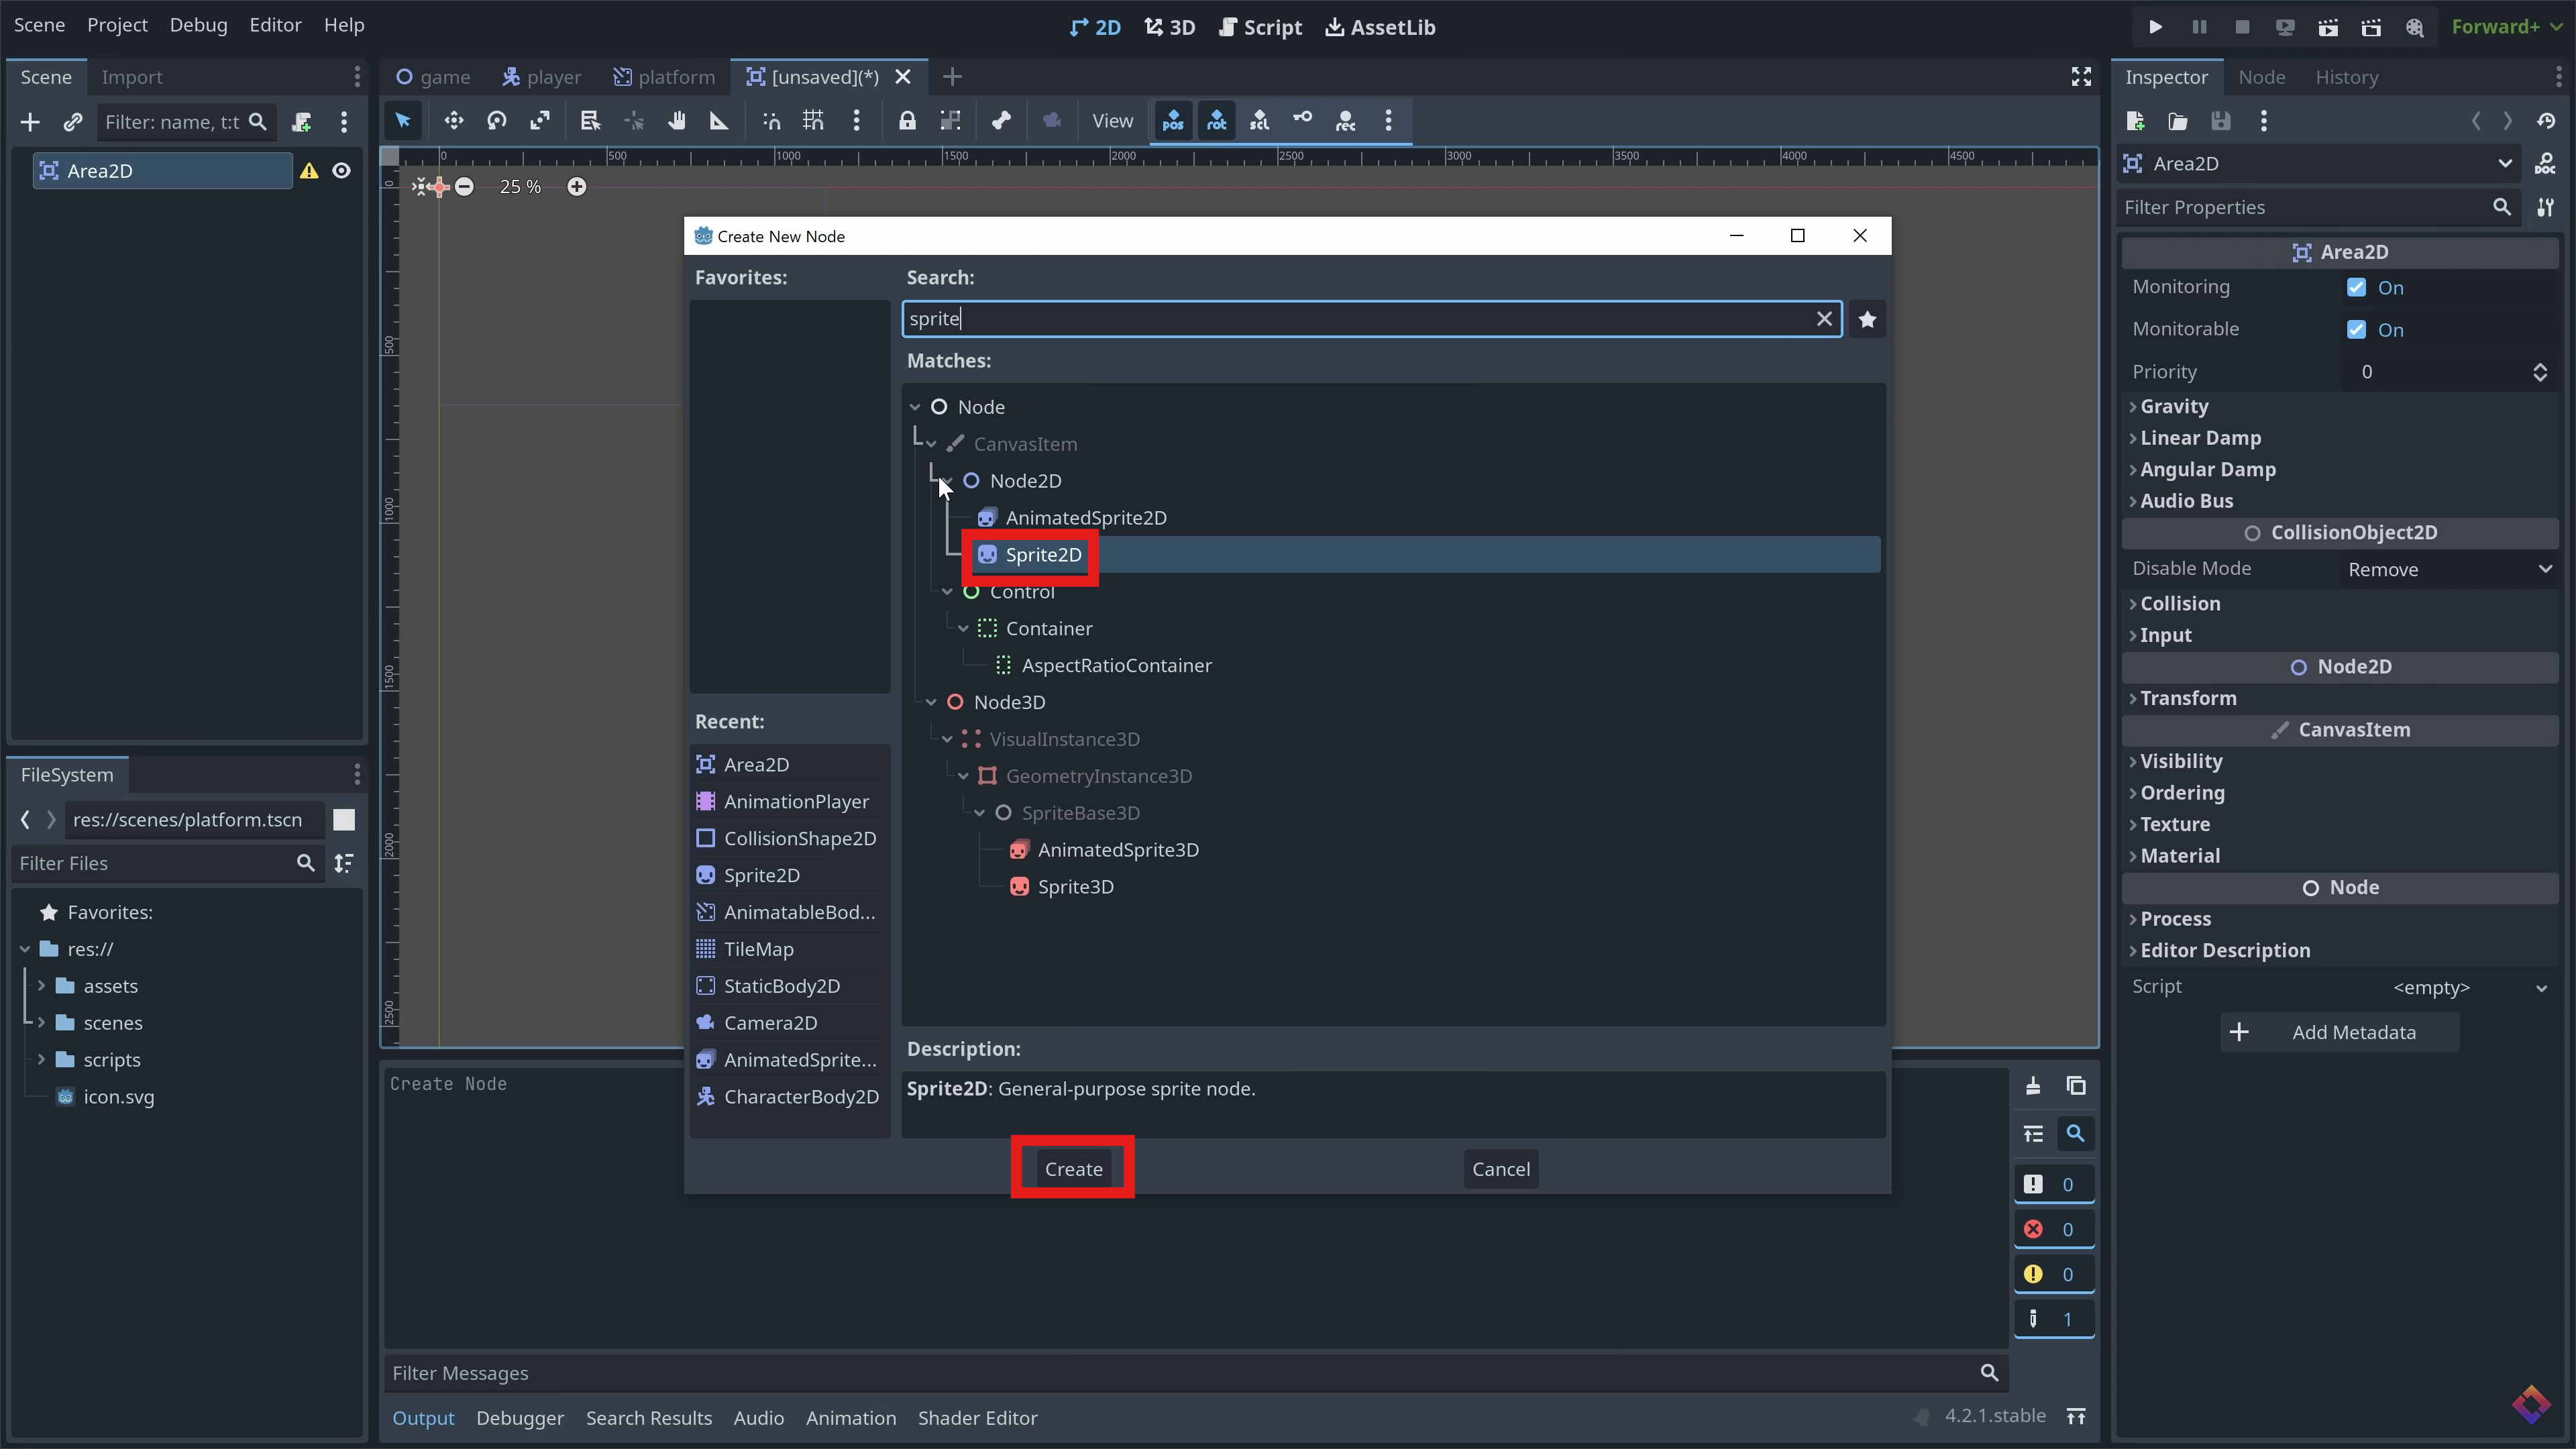Click the favorite star next to search
The height and width of the screenshot is (1449, 2576).
pos(1866,319)
